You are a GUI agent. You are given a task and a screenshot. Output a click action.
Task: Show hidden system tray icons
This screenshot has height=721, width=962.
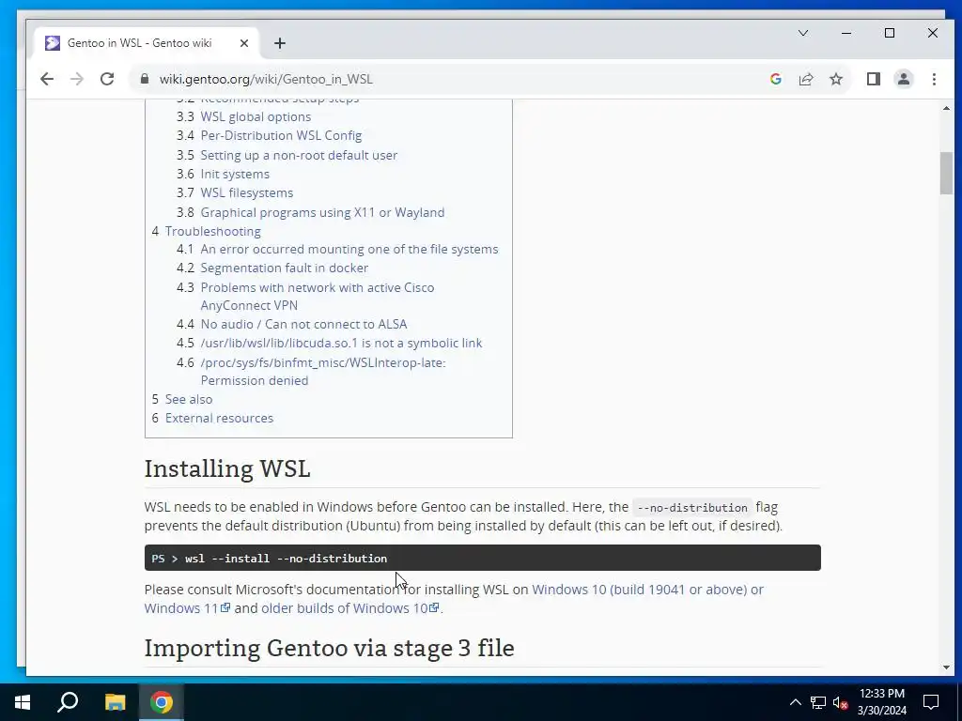tap(795, 702)
